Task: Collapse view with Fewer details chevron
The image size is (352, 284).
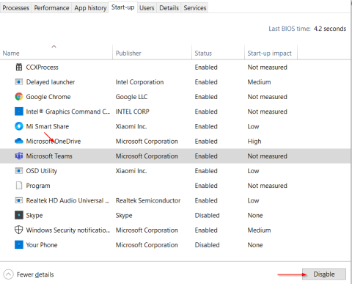Action: tap(8, 274)
